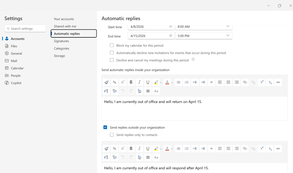The width and height of the screenshot is (293, 173).
Task: Uncheck Send replies outside your organization
Action: (x=105, y=127)
